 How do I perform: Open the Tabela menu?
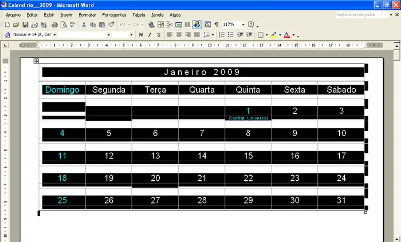tap(138, 14)
